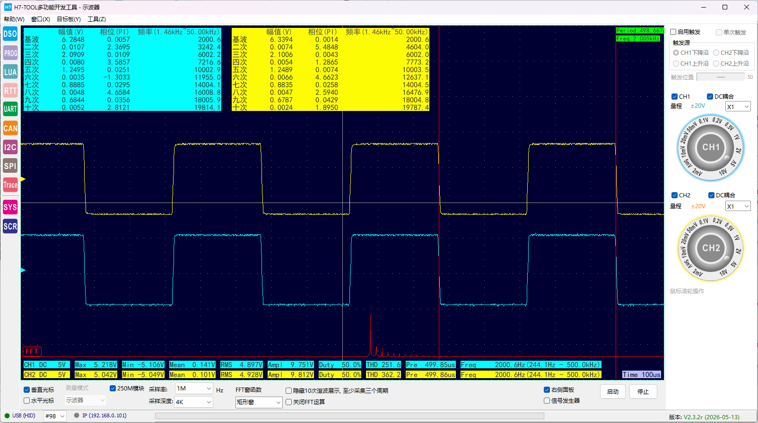Click the green Period: 498.667 readout
The width and height of the screenshot is (758, 423).
coord(640,31)
